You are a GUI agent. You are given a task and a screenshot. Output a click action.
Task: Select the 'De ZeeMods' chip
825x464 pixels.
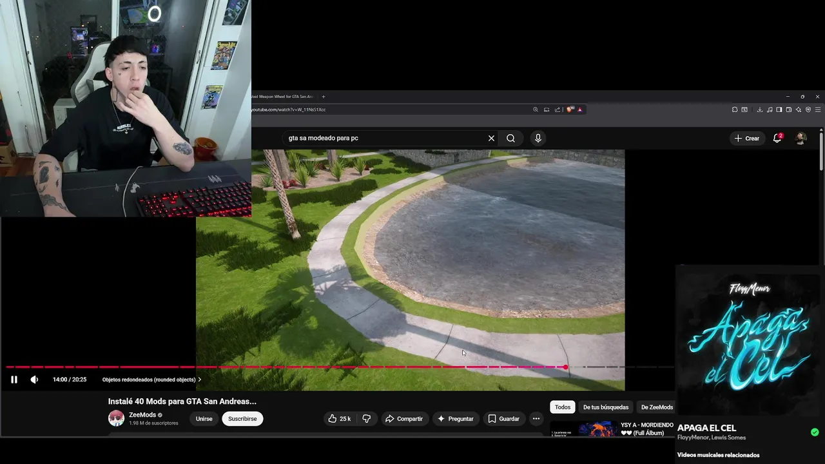click(x=657, y=407)
